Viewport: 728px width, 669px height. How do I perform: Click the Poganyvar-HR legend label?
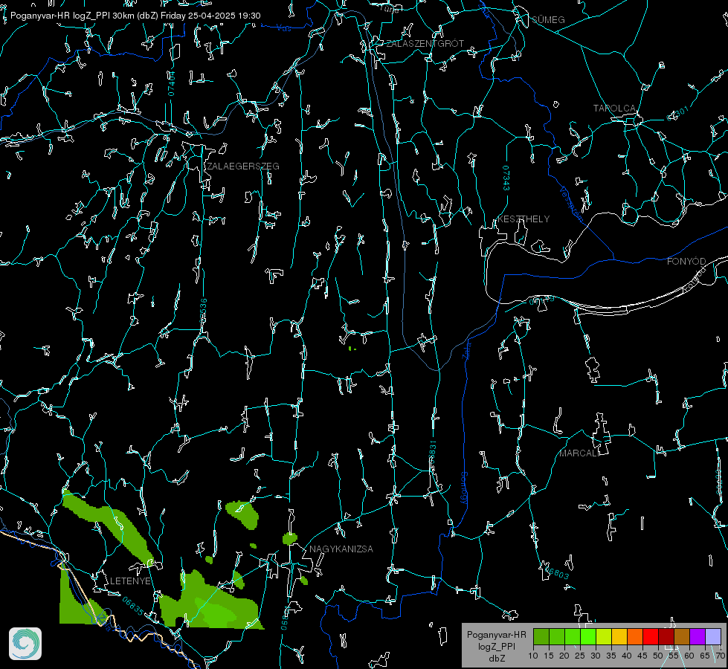[496, 635]
